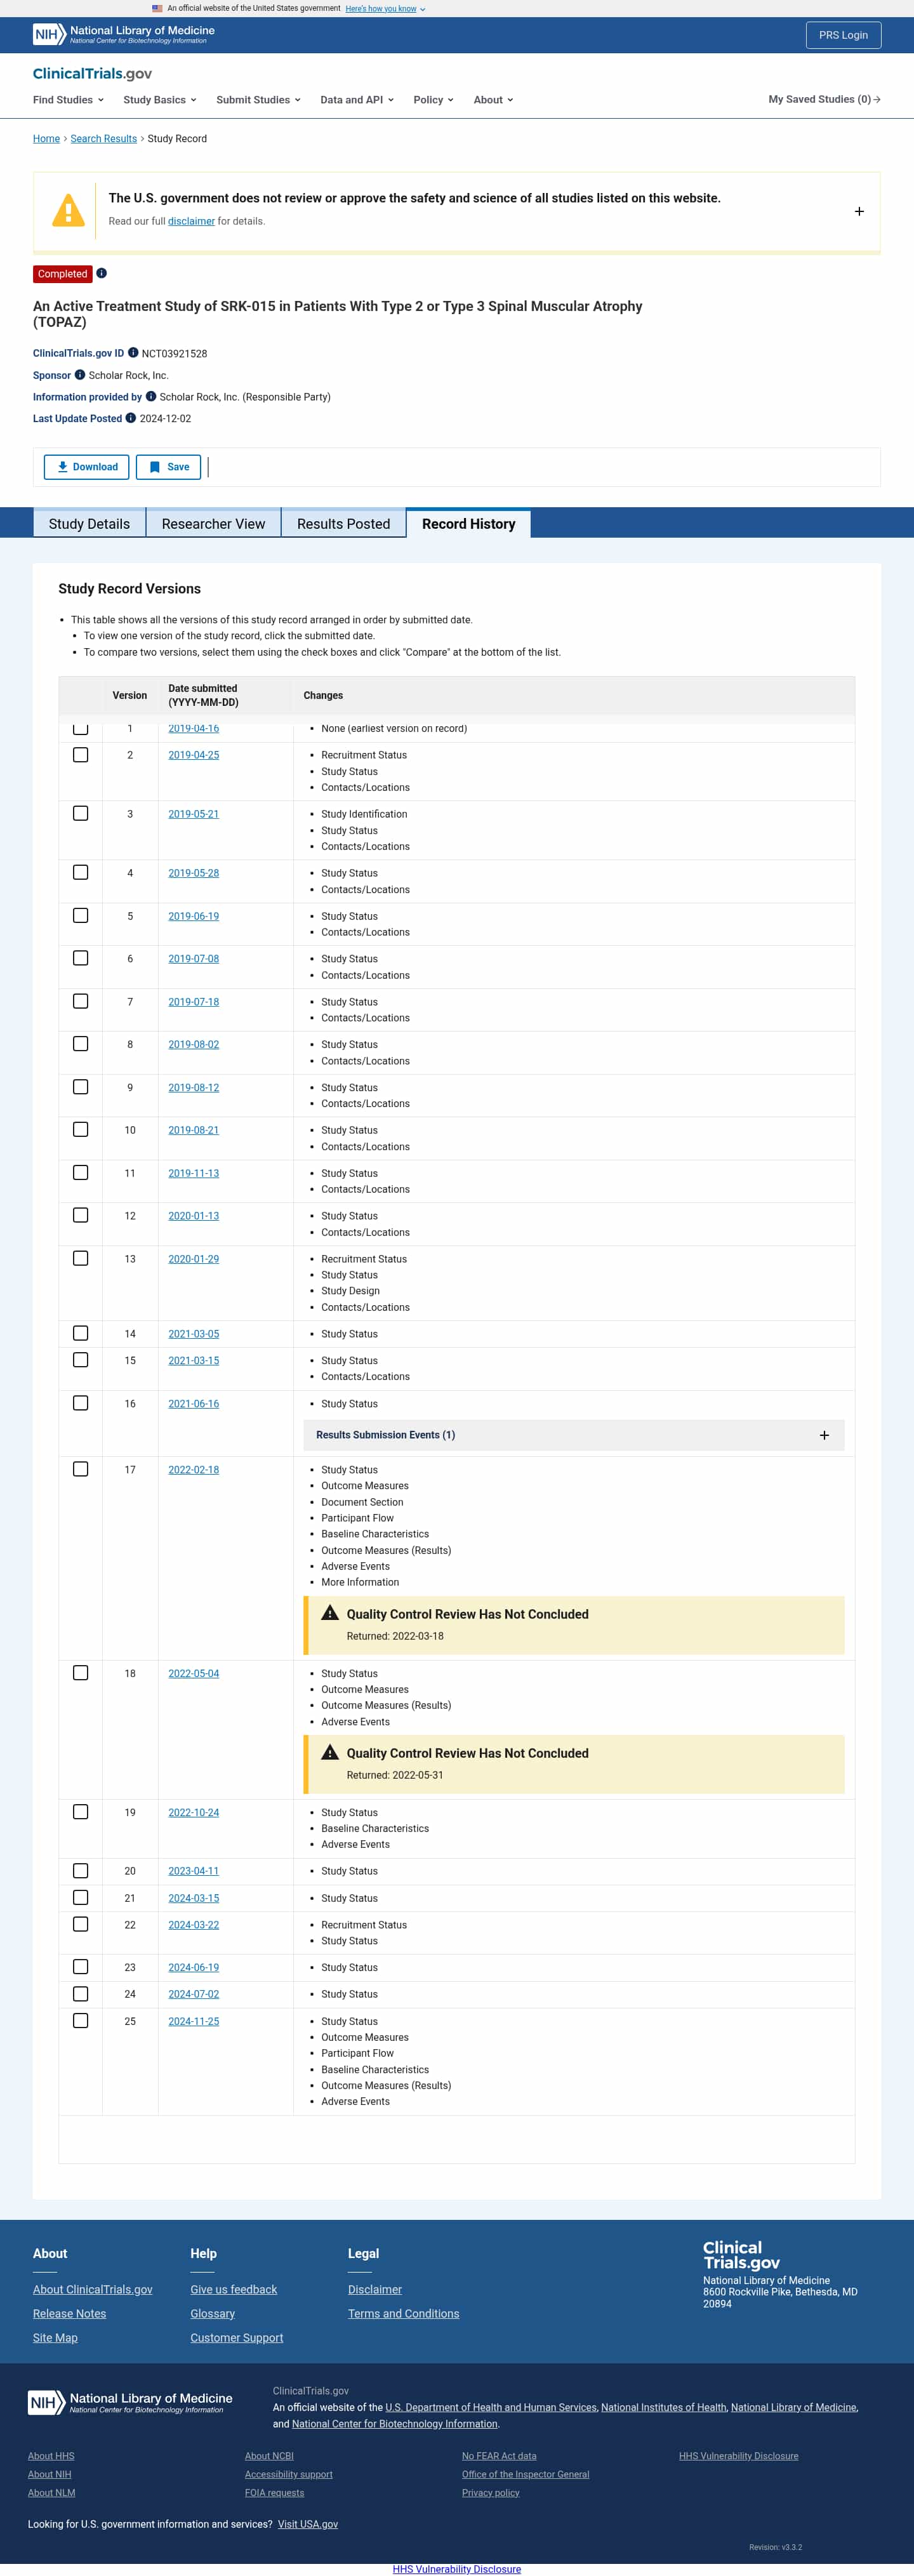914x2576 pixels.
Task: Select checkbox for version 5
Action: click(x=81, y=916)
